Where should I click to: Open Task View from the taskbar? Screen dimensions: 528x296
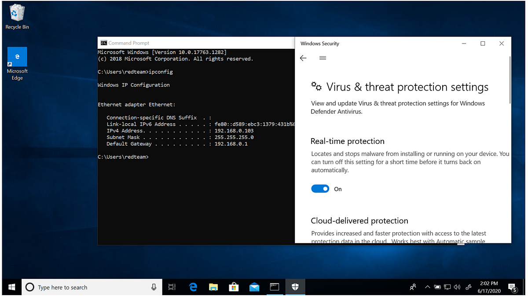[172, 287]
